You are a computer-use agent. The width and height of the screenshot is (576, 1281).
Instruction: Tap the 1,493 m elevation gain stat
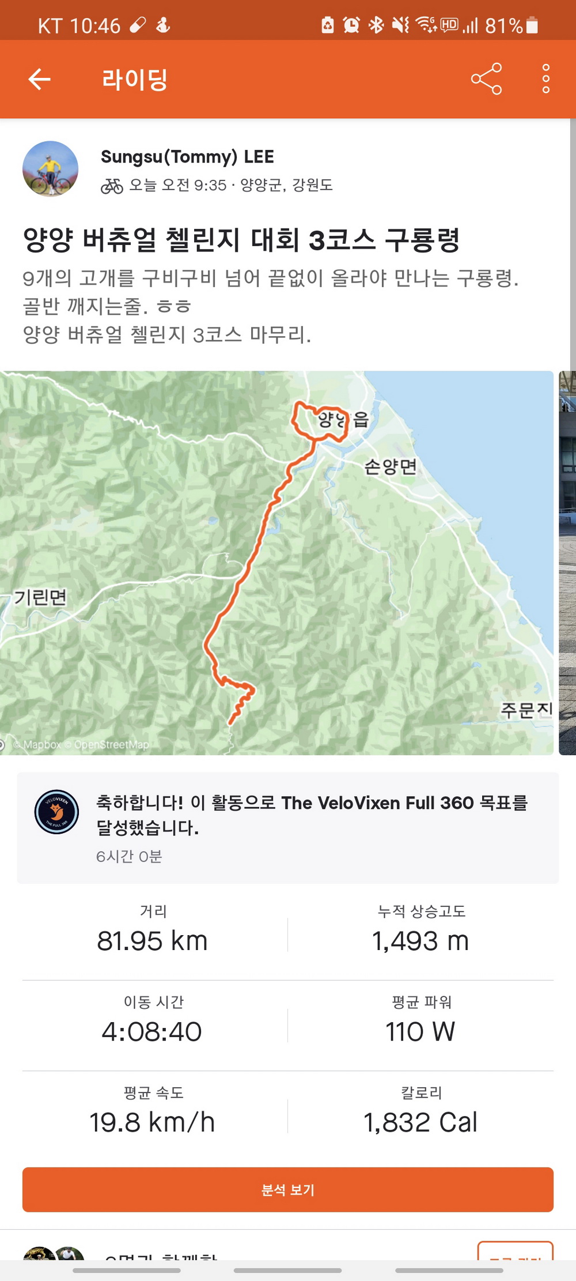[x=420, y=941]
